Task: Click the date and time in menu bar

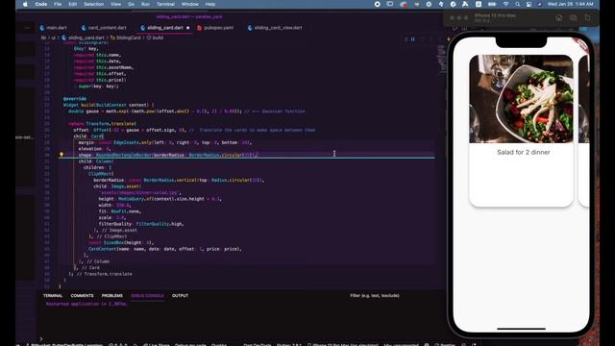Action: click(570, 4)
